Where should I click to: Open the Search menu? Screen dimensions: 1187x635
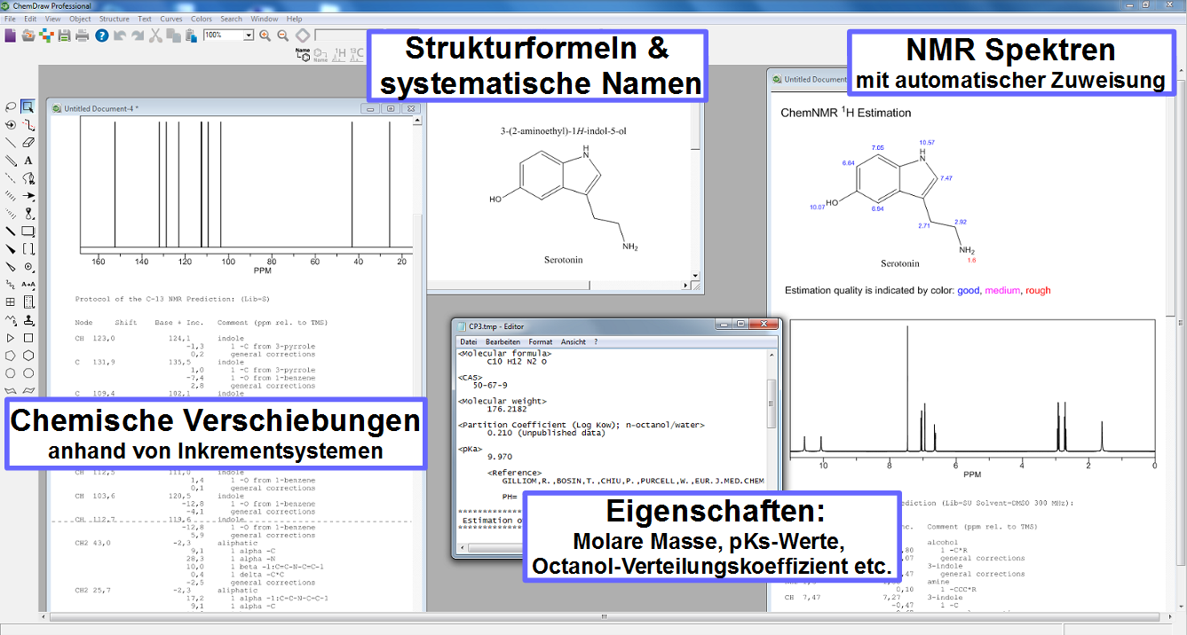232,19
